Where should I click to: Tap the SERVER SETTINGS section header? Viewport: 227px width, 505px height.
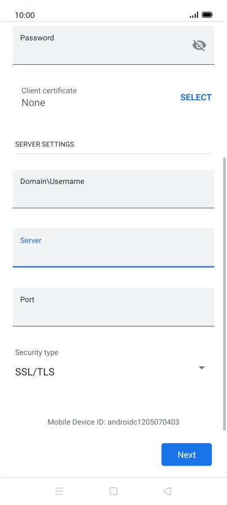[x=44, y=144]
